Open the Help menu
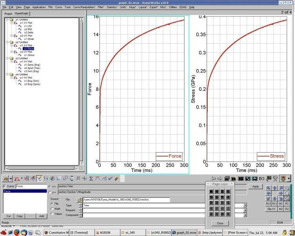This screenshot has height=236, width=295. coord(192,7)
